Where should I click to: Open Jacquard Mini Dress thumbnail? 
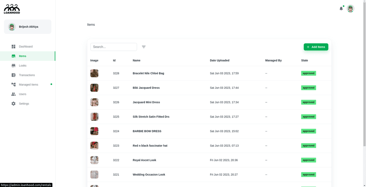pos(94,102)
